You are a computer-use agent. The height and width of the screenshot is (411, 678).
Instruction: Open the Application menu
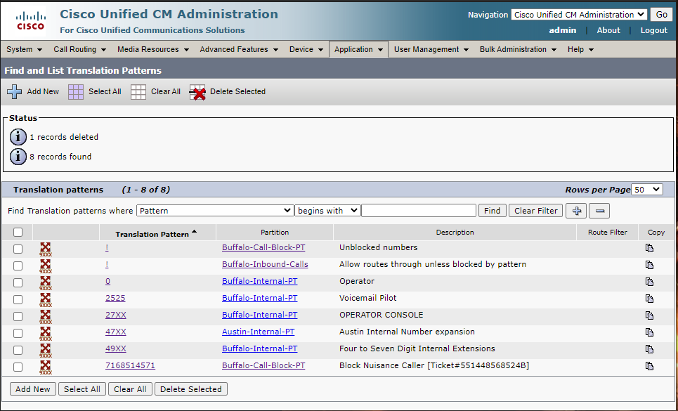(x=358, y=49)
